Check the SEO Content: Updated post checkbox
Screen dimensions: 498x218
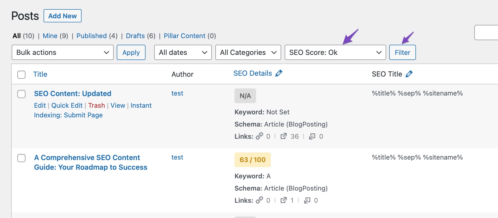tap(21, 94)
